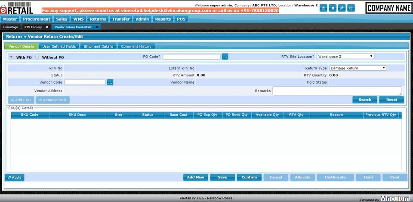The width and height of the screenshot is (413, 202).
Task: Close the RTV Enquiry tab
Action: coord(47,27)
